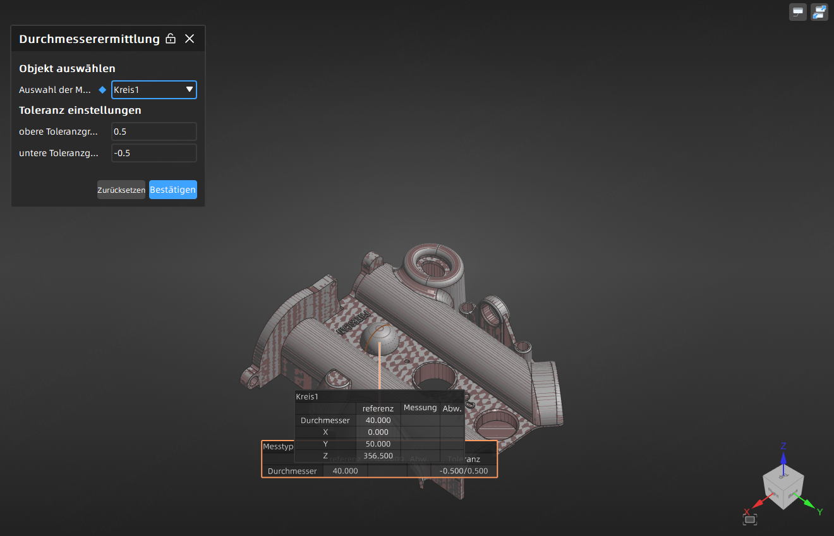Click the Durchmesser row label in Messtyp table

293,471
